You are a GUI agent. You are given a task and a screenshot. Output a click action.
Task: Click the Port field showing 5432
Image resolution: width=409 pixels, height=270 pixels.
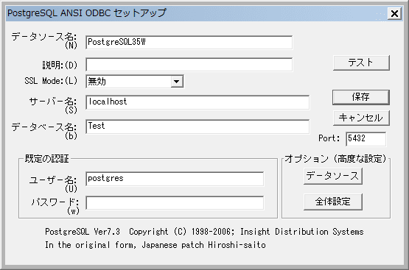(366, 139)
